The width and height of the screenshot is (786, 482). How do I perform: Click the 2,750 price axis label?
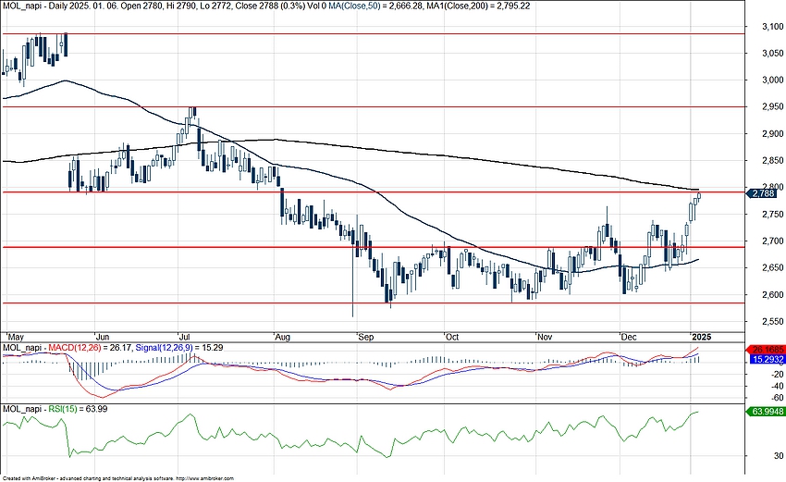(772, 214)
